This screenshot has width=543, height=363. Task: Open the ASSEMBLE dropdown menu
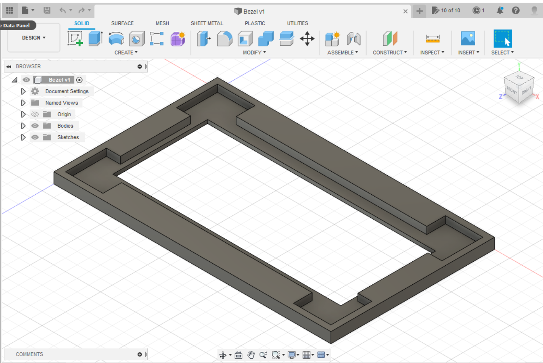pyautogui.click(x=342, y=53)
